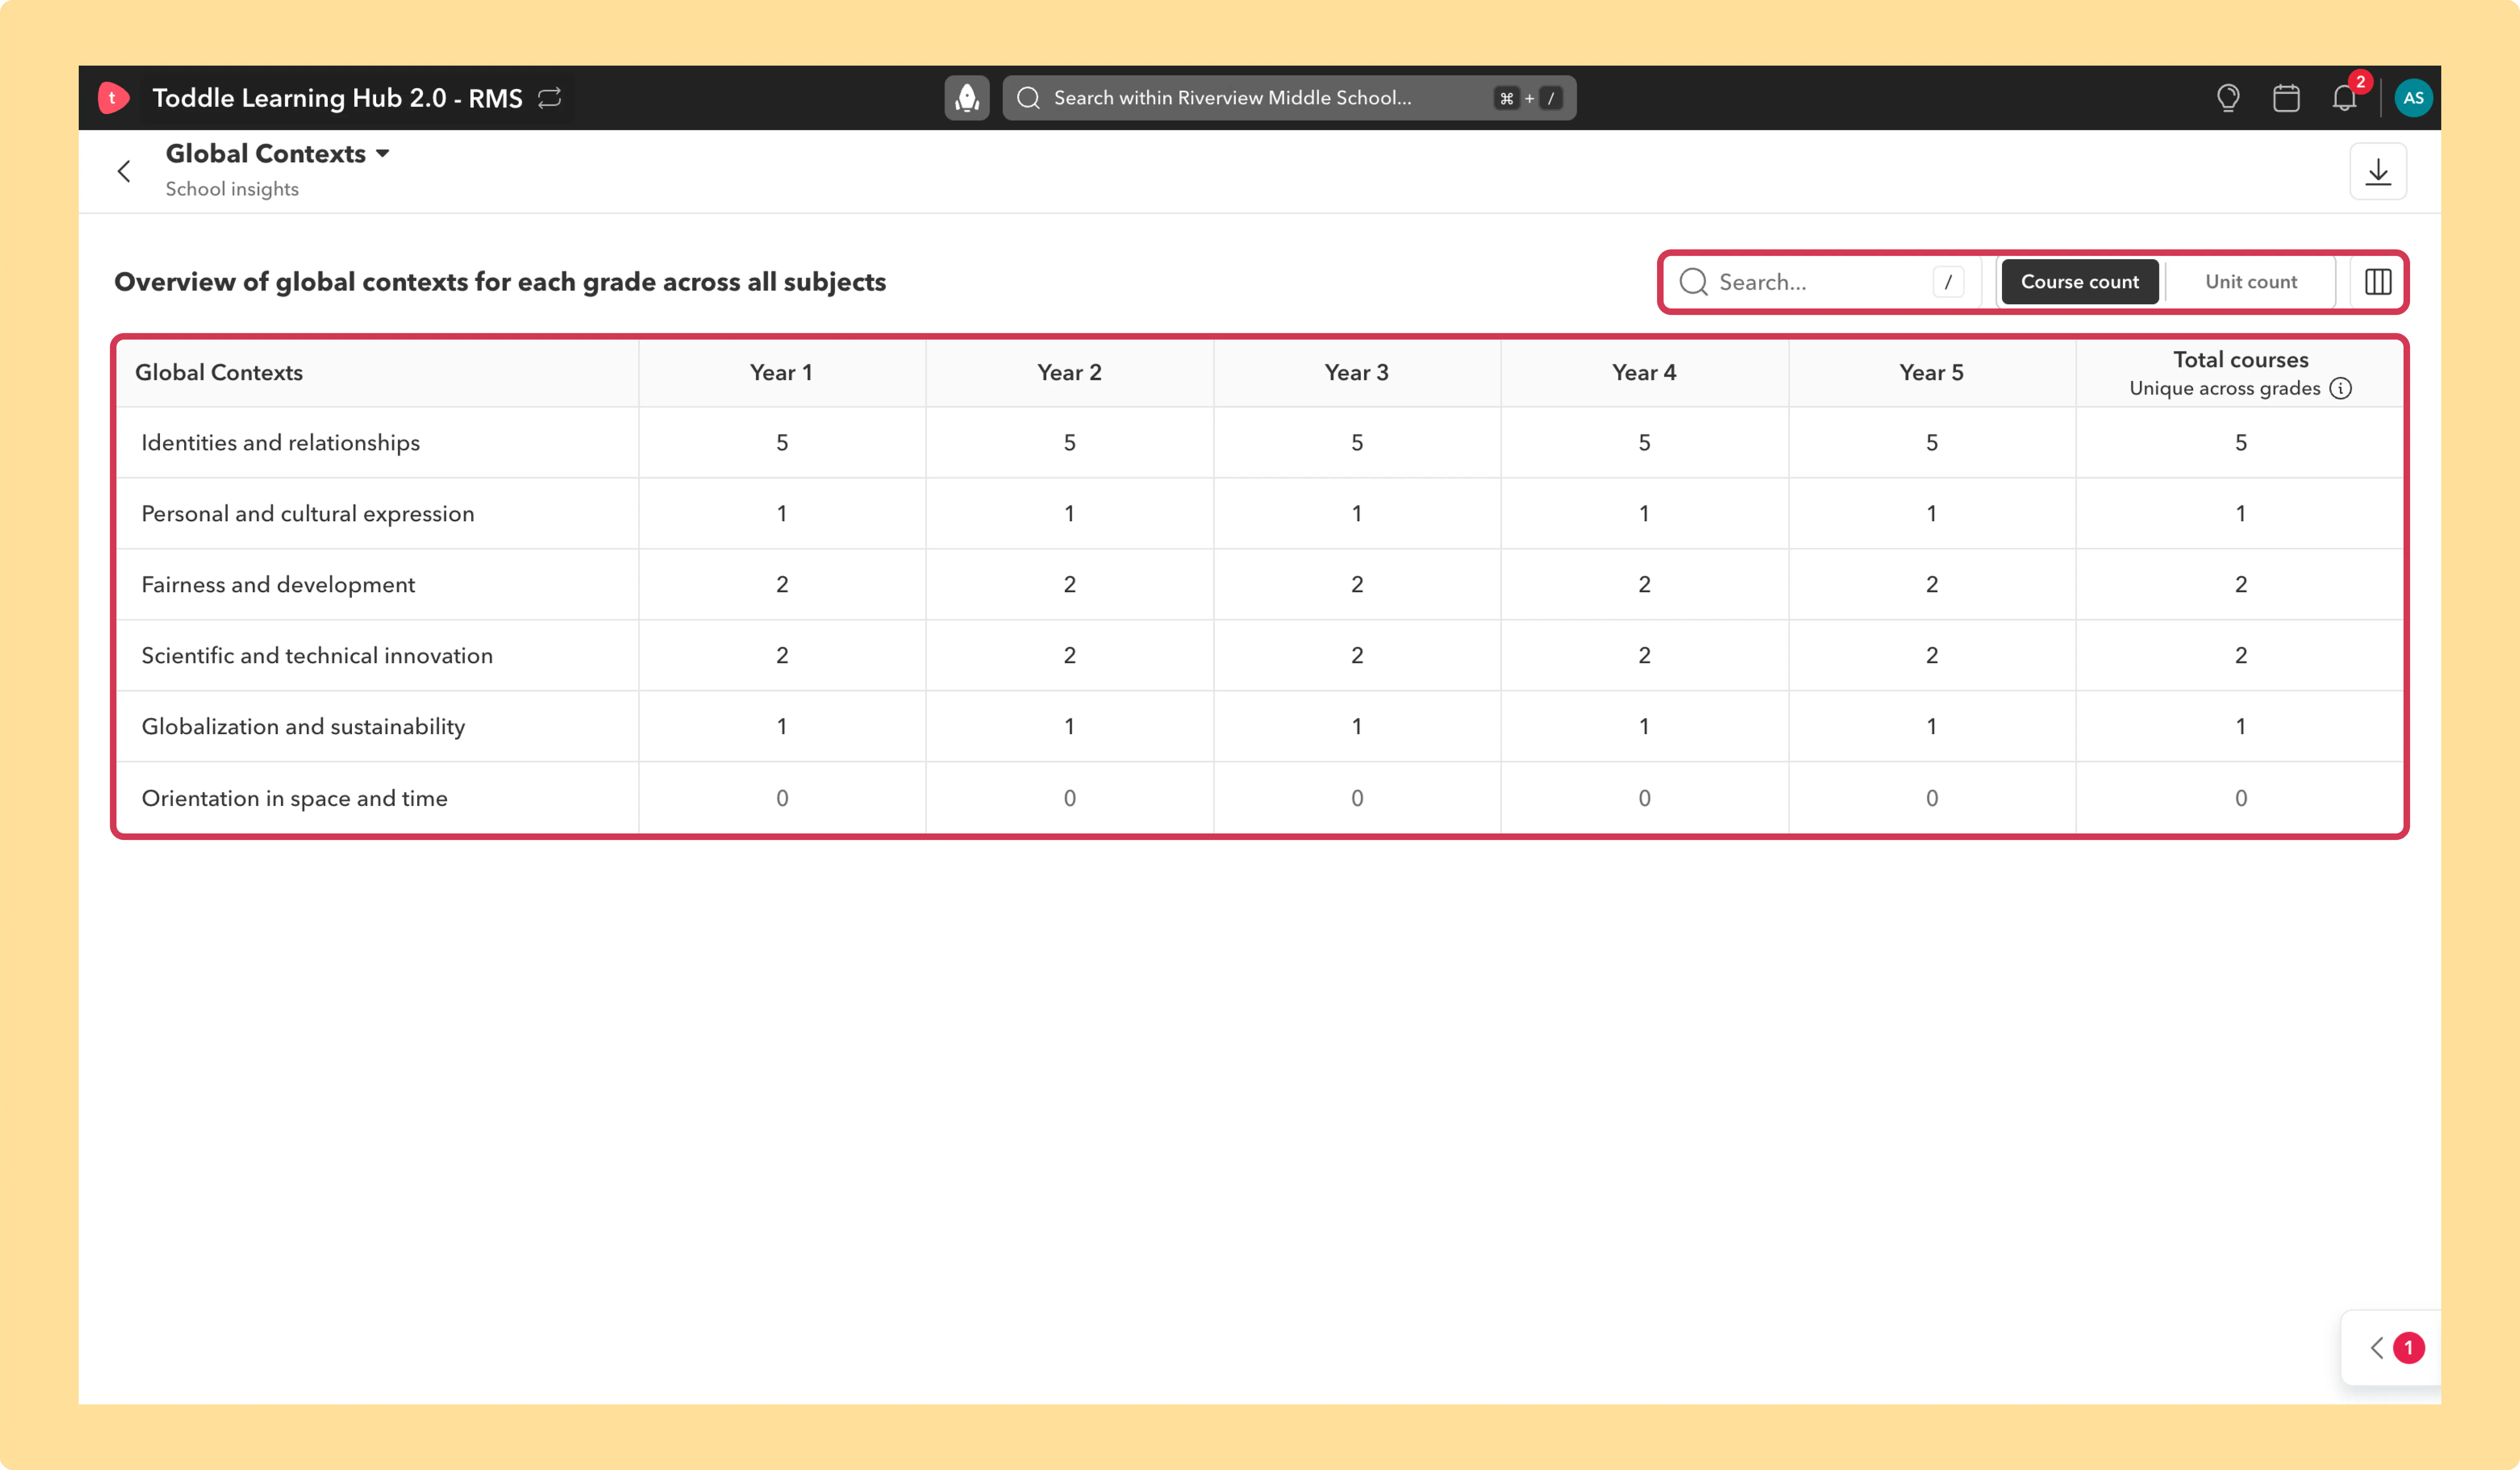Image resolution: width=2520 pixels, height=1470 pixels.
Task: Focus the table Search field
Action: (x=1822, y=282)
